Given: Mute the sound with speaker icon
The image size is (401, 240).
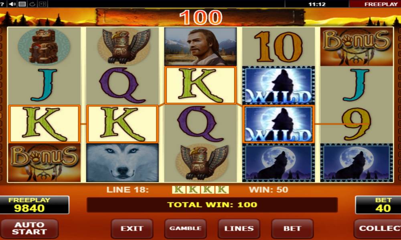Looking at the screenshot, I should point(12,4).
